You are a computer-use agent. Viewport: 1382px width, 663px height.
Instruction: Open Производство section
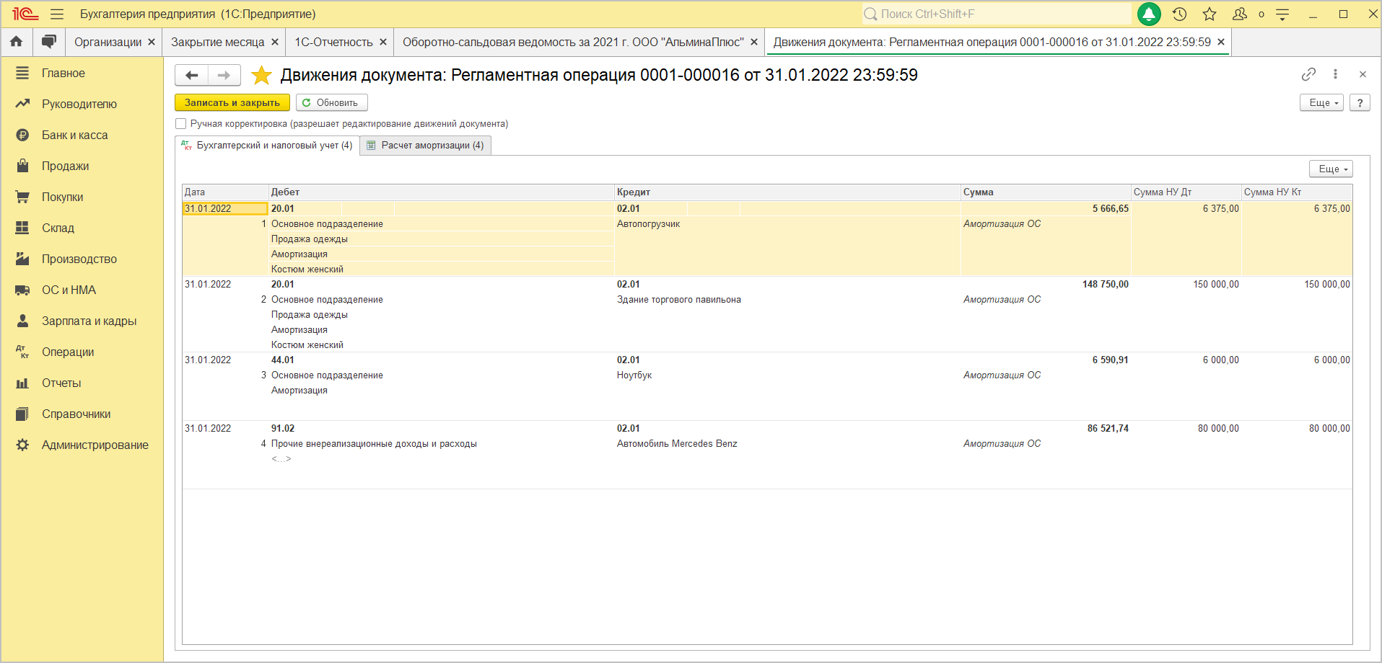(82, 259)
